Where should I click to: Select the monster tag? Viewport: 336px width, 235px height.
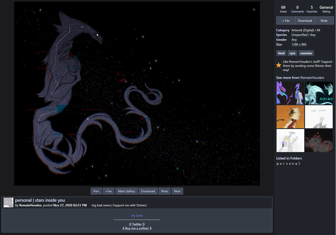click(306, 53)
